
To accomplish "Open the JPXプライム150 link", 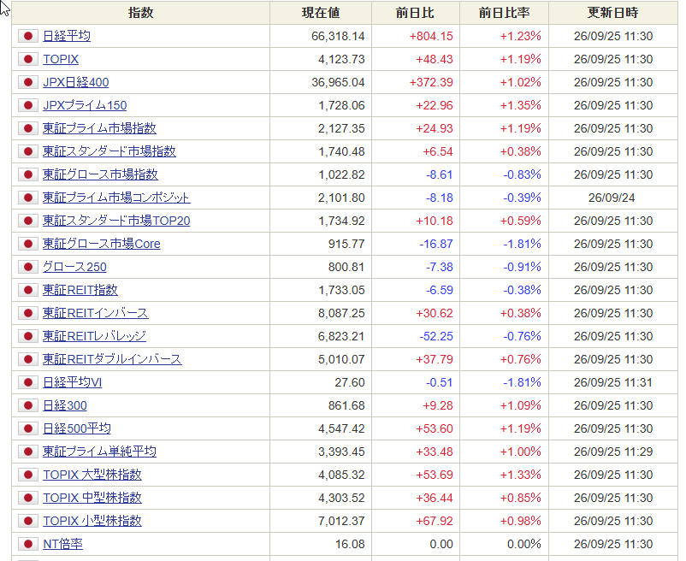I will 85,105.
